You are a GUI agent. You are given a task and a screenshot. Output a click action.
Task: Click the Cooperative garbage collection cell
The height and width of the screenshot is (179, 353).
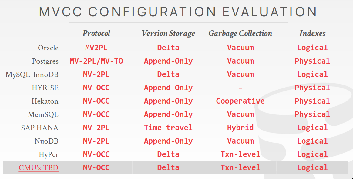tap(240, 101)
